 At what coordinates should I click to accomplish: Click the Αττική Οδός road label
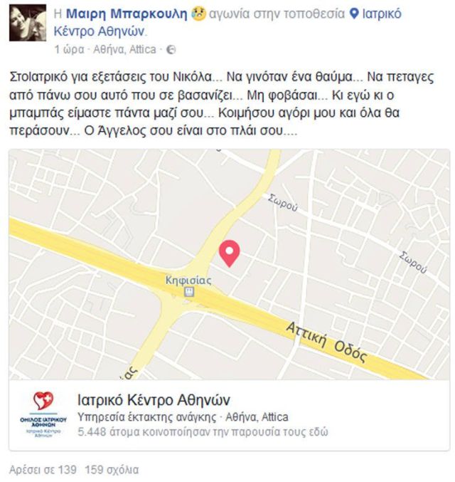pos(326,342)
